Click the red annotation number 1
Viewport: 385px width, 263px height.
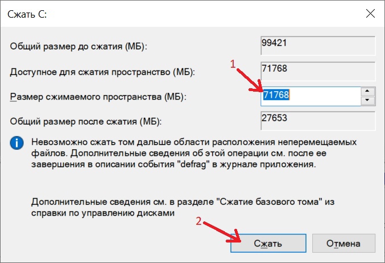click(x=233, y=65)
